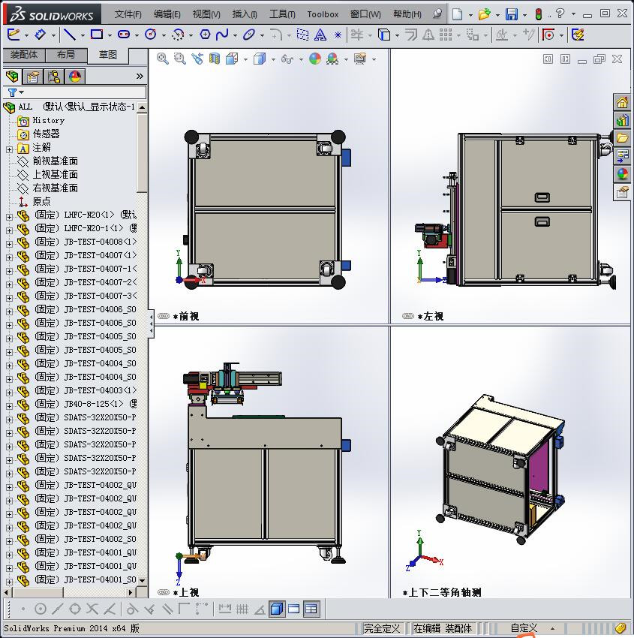The width and height of the screenshot is (634, 638).
Task: Select the Sketch tool icon
Action: pyautogui.click(x=13, y=35)
